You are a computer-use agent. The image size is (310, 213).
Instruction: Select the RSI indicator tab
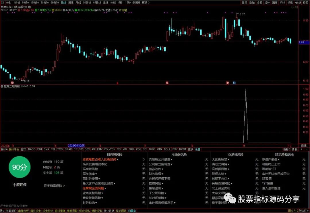click(x=119, y=149)
